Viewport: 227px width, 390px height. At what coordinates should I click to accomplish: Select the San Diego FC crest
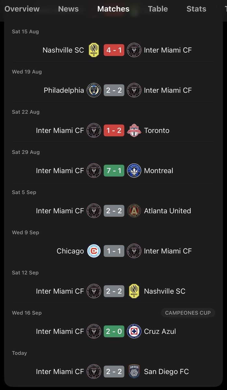[134, 371]
